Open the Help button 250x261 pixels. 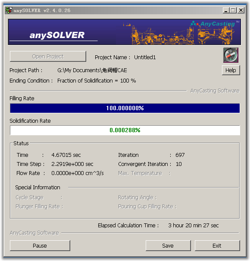pos(231,70)
